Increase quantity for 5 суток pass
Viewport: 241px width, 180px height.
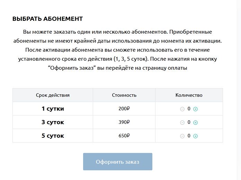195,136
